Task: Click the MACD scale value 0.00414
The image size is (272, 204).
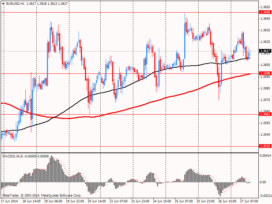Action: pyautogui.click(x=266, y=155)
